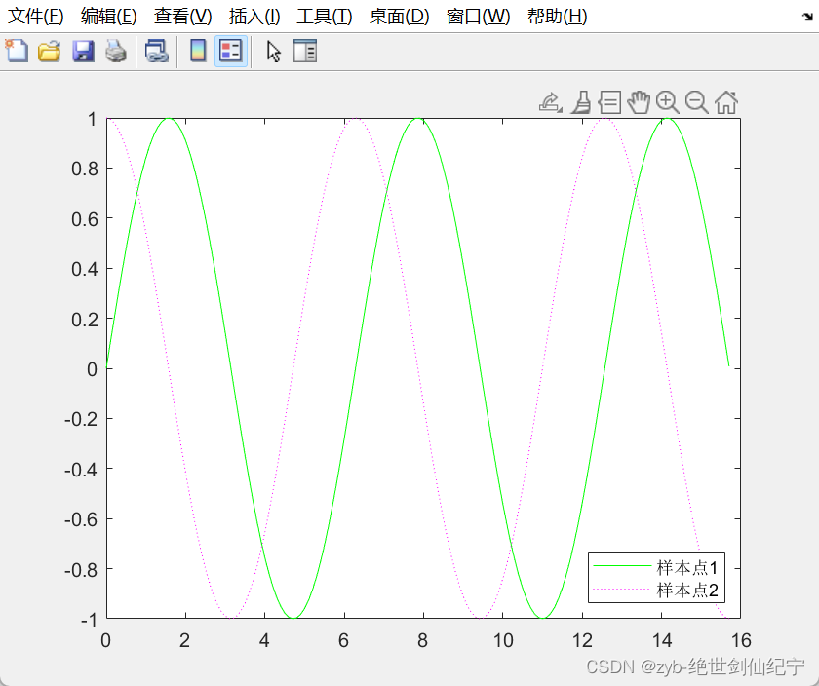Click the y-axis tick label -0.6

click(81, 519)
